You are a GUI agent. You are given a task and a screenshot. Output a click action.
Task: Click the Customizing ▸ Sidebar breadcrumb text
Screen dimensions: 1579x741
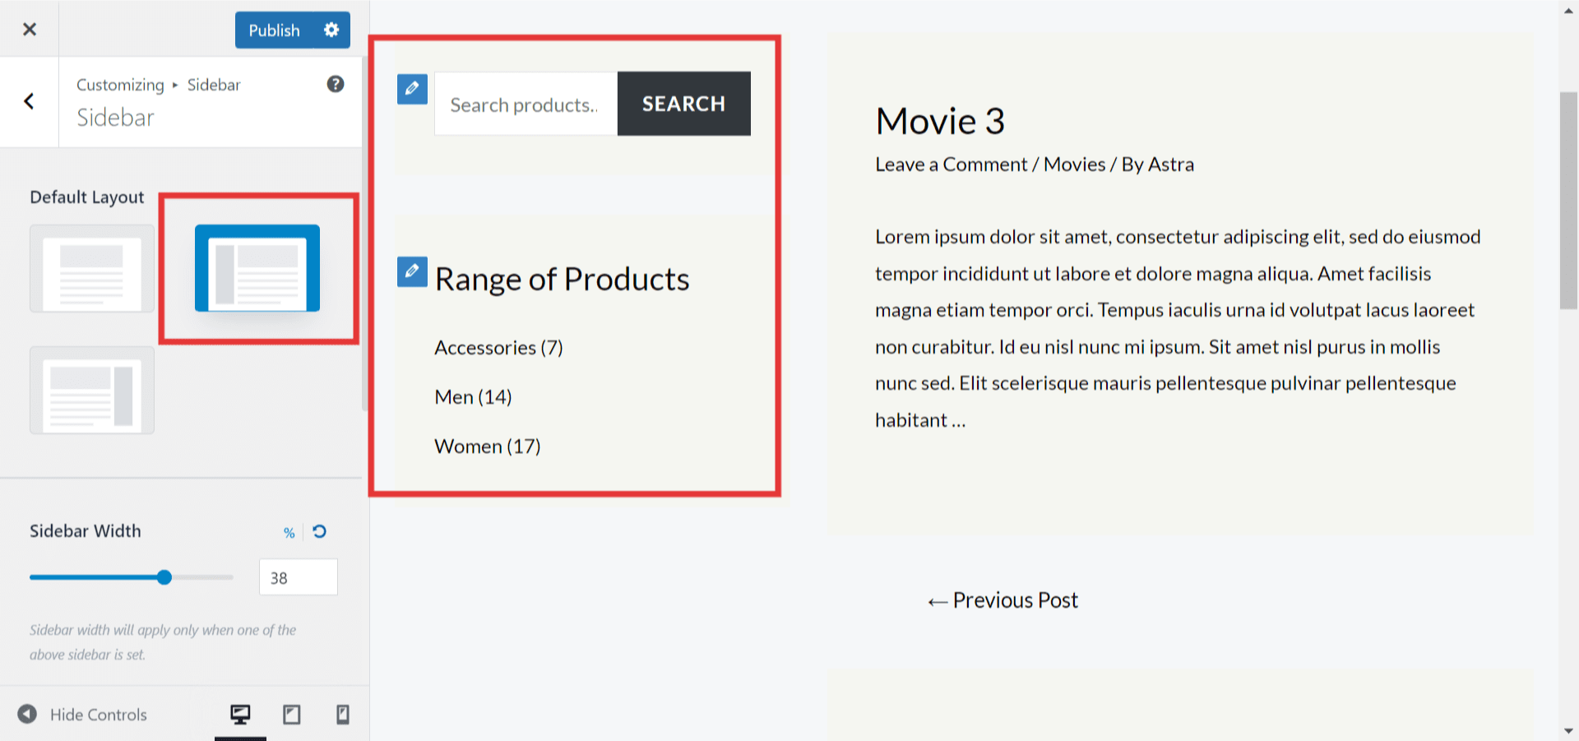pos(159,85)
